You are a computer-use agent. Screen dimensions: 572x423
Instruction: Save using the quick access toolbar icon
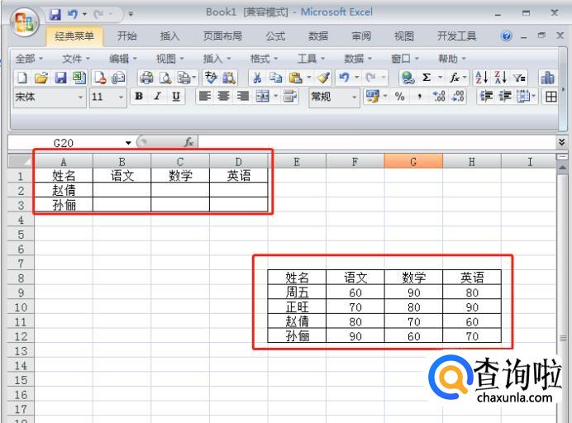55,14
